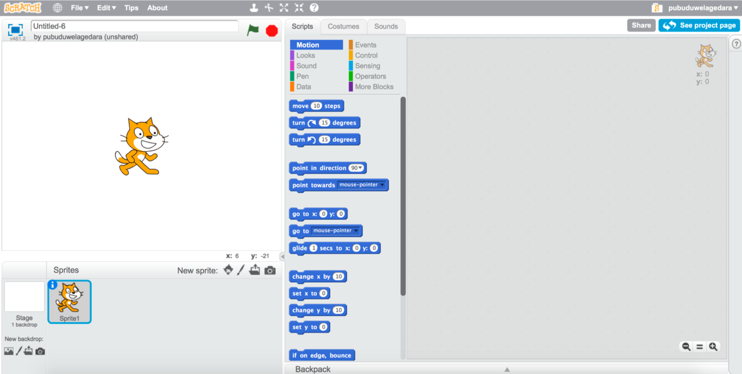This screenshot has height=374, width=742.
Task: Click the camera icon to make sprite from photo
Action: 270,270
